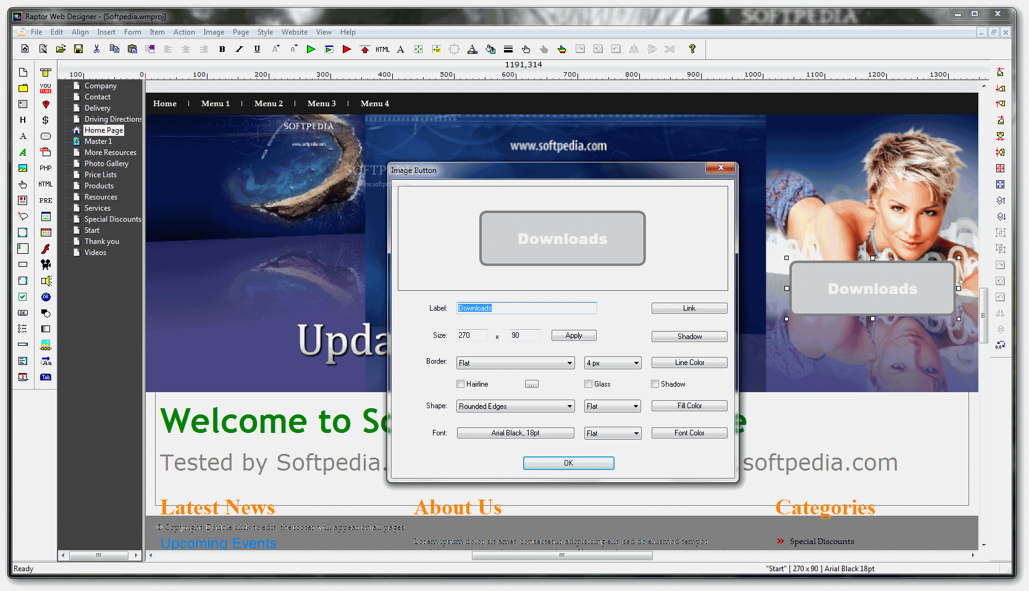The width and height of the screenshot is (1029, 591).
Task: Click the hairline ellipsis button
Action: coord(532,384)
